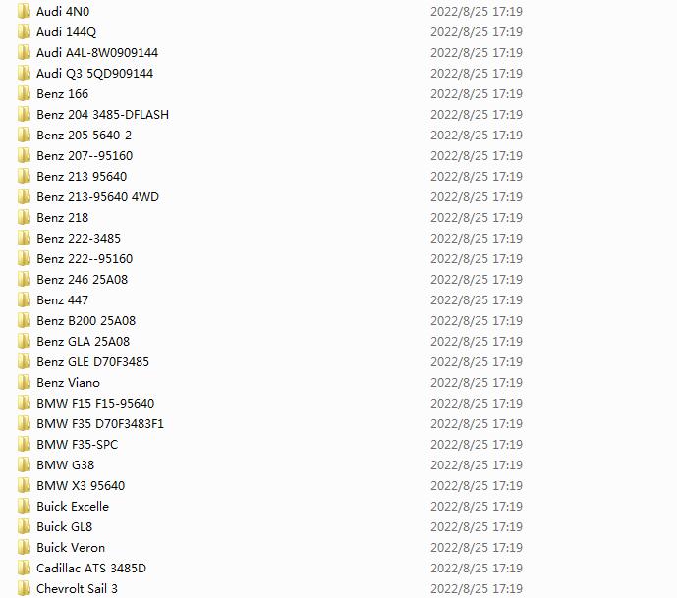Click the Benz 447 folder icon

tap(24, 299)
